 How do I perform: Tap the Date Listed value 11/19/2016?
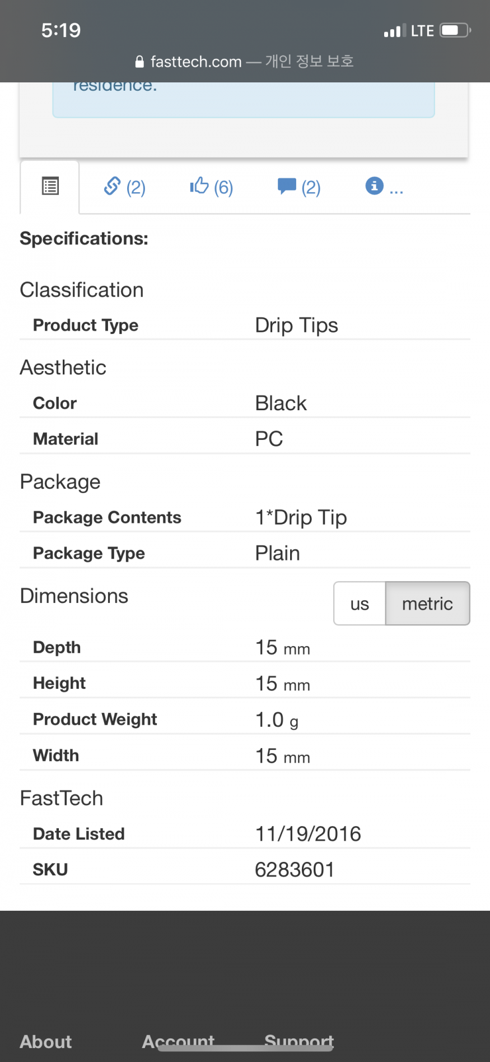coord(308,834)
